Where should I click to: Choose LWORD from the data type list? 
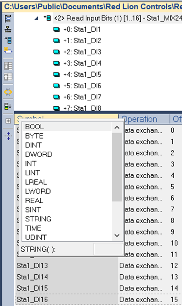[x=67, y=191]
